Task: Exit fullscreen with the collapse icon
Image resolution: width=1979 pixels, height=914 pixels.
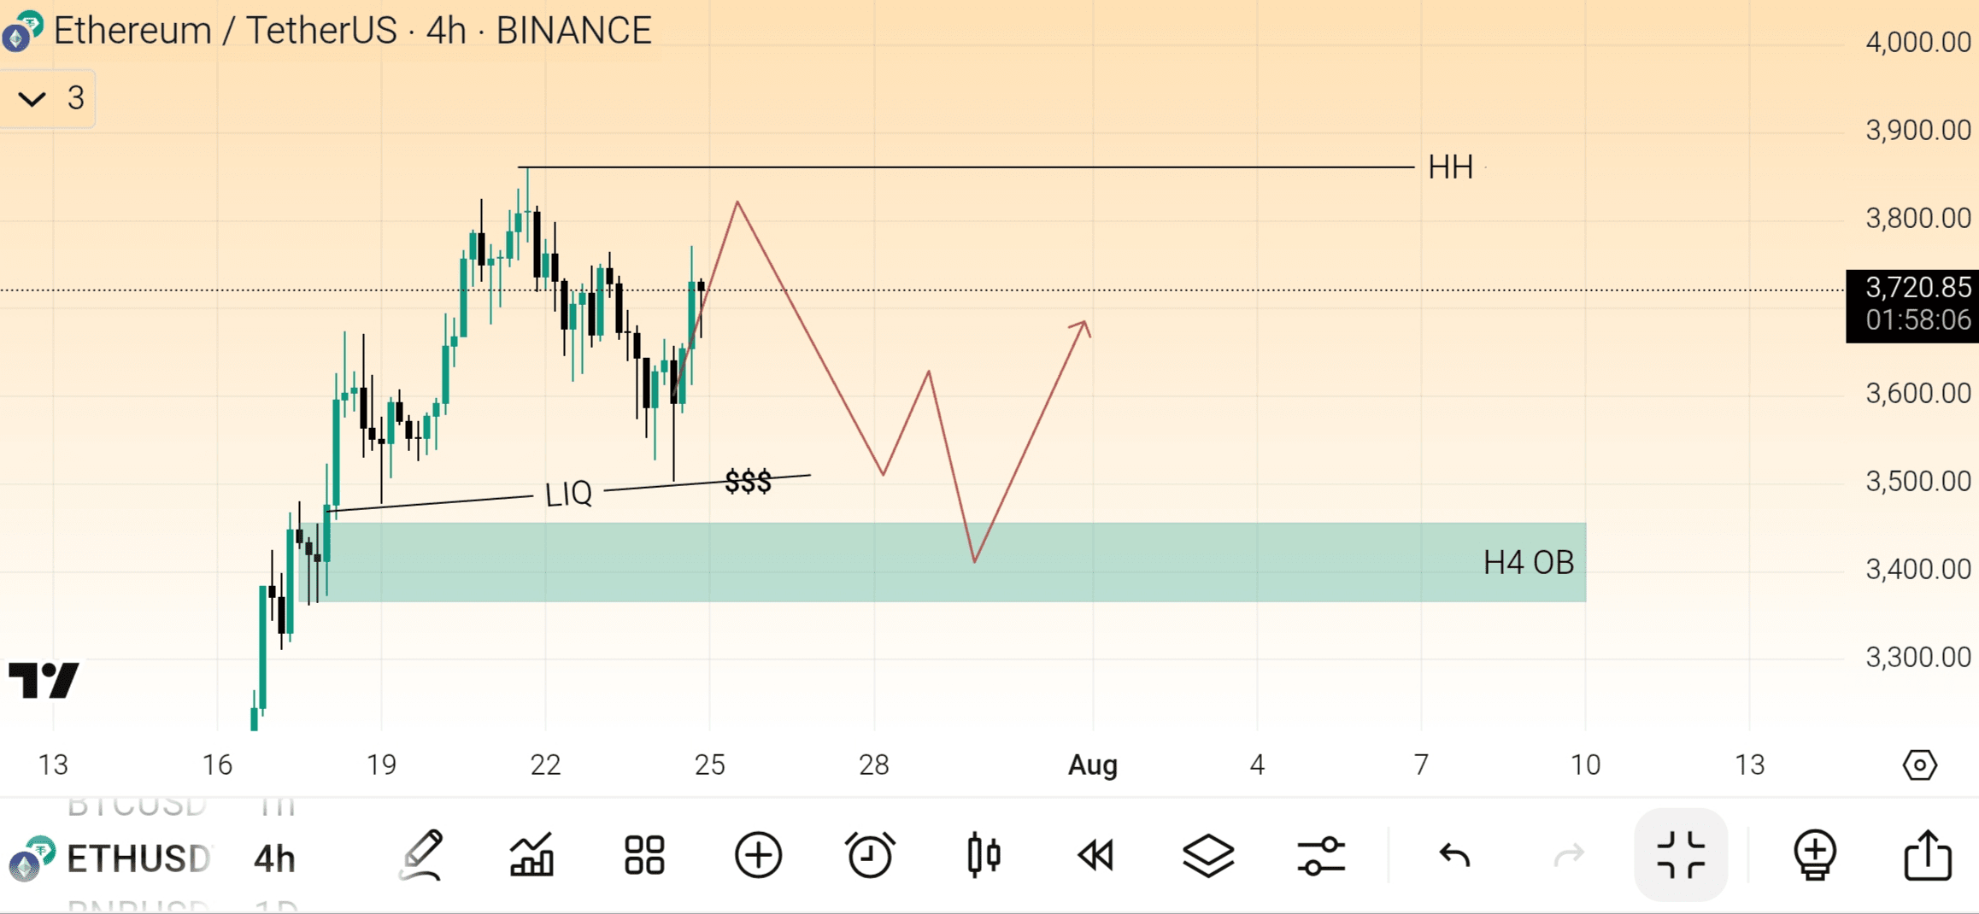Action: pos(1680,854)
